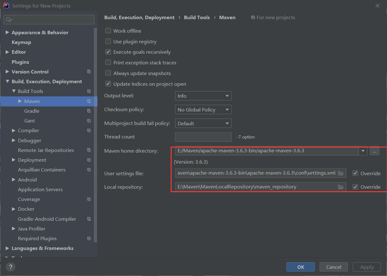The width and height of the screenshot is (387, 276).
Task: Click the project-level icon next to Remote Jar Repositories
Action: (89, 150)
